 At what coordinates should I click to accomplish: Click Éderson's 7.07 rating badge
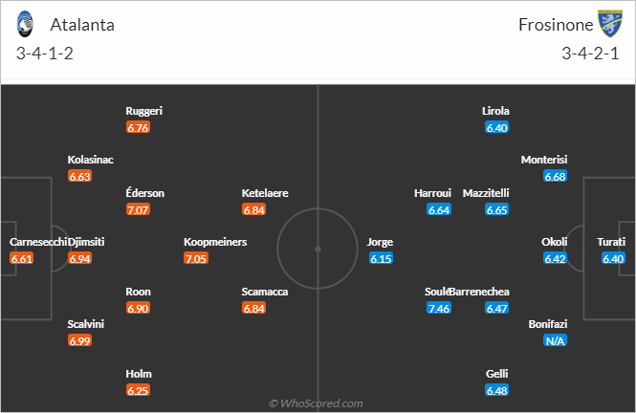coord(139,209)
